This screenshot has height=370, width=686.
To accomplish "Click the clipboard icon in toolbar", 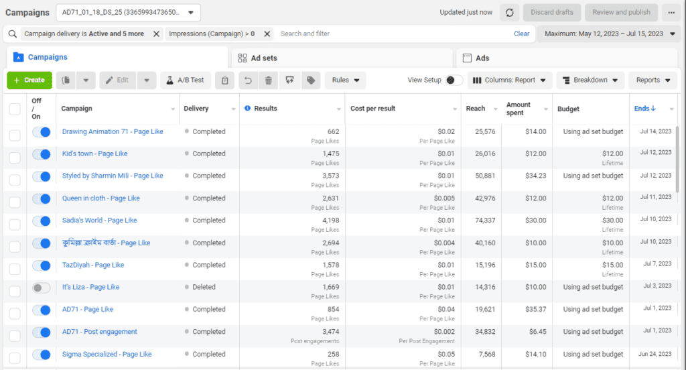I will coord(225,80).
